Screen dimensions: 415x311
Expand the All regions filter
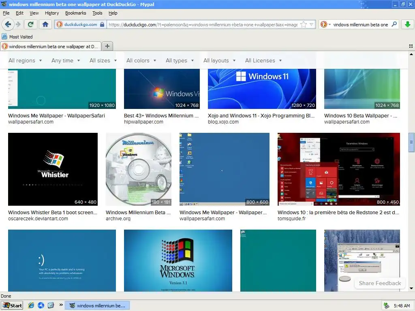pos(25,61)
